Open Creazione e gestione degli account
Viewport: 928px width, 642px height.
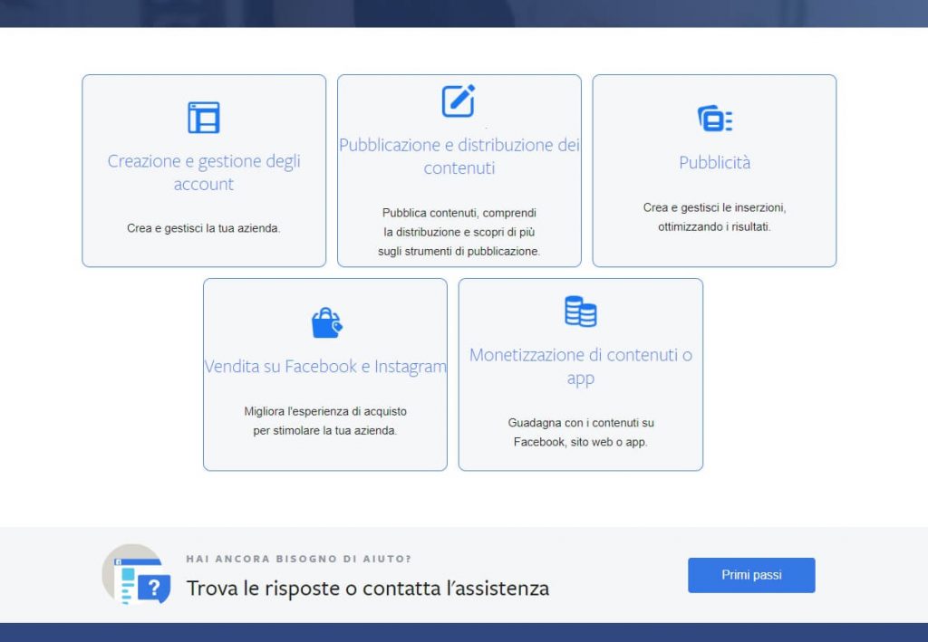[x=204, y=172]
